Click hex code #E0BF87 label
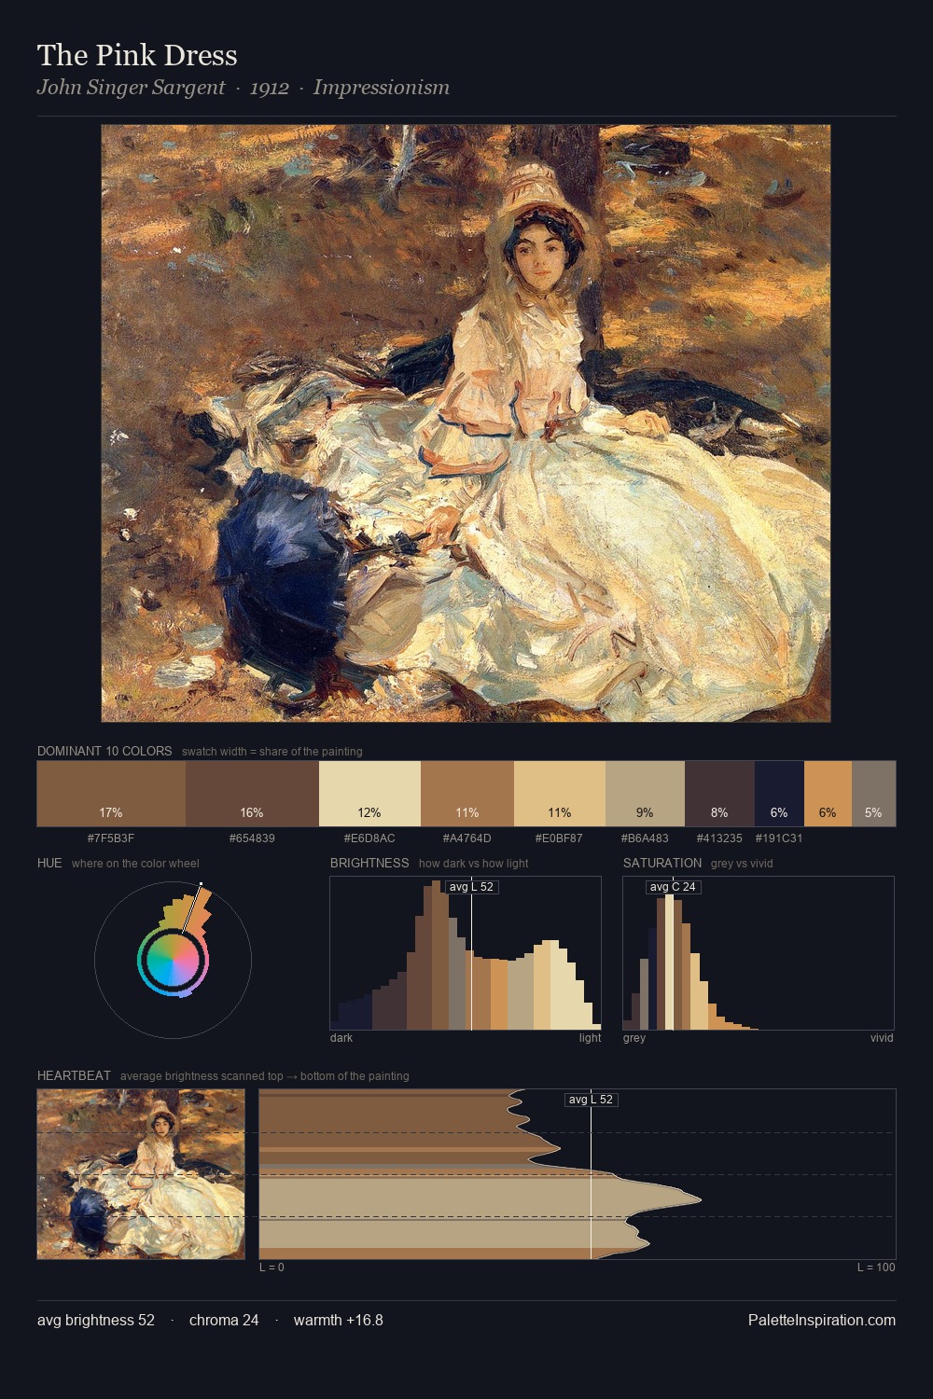933x1399 pixels. point(559,838)
